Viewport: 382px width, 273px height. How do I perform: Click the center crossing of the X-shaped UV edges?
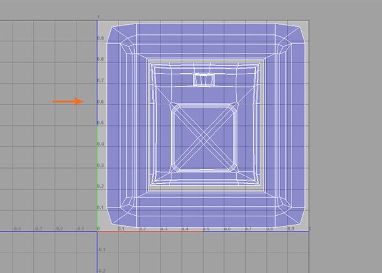tap(204, 138)
